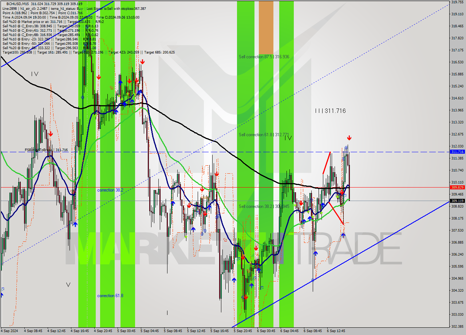Select the 'Sell correction 87.5 | 316.936' label
This screenshot has width=466, height=335.
click(264, 57)
